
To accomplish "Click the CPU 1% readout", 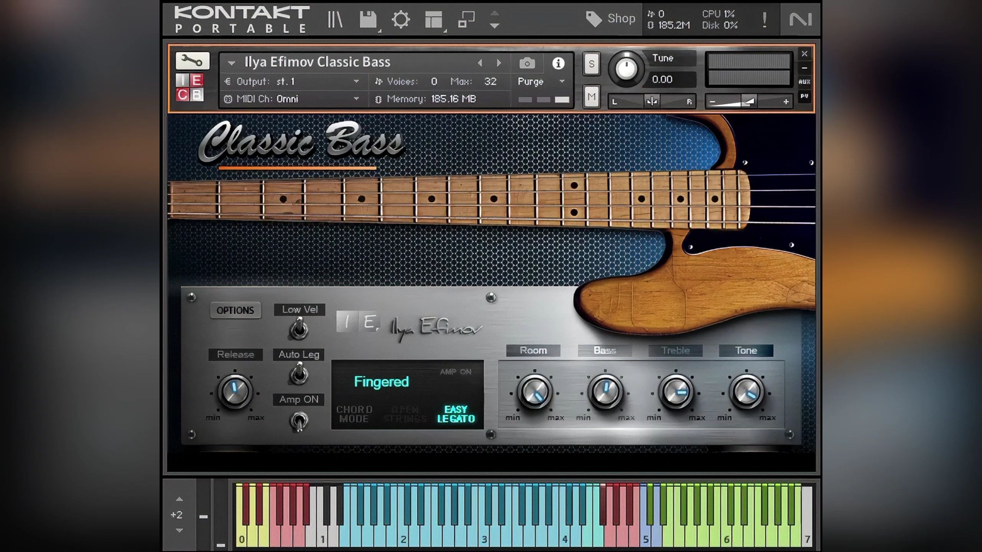I will pos(718,14).
